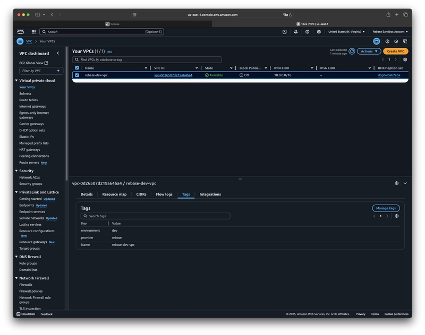Open tags table preferences gear
The height and width of the screenshot is (335, 425).
coord(396,216)
